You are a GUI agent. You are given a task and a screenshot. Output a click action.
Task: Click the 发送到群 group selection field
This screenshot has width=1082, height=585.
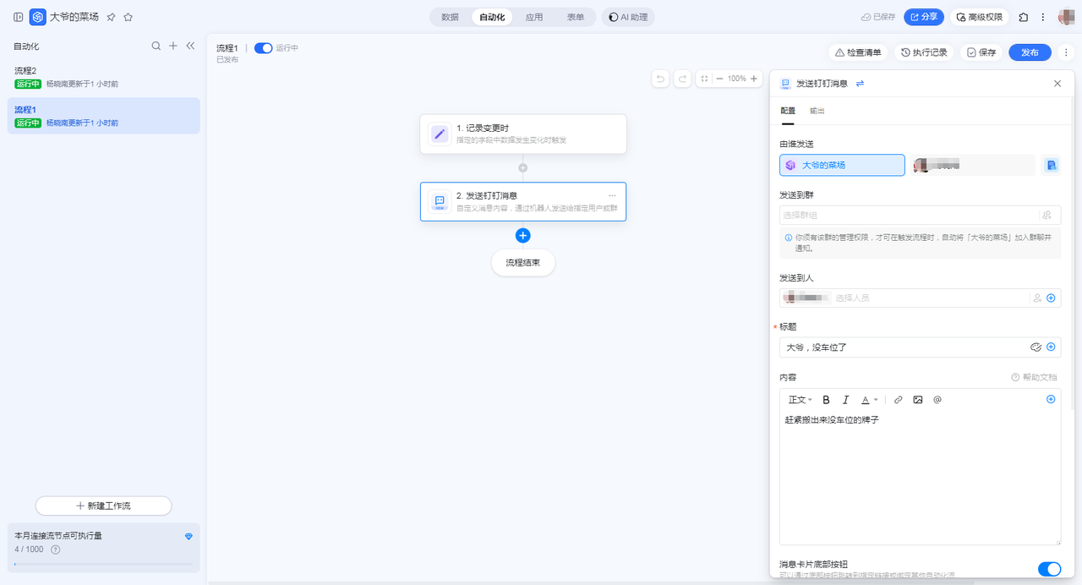909,215
